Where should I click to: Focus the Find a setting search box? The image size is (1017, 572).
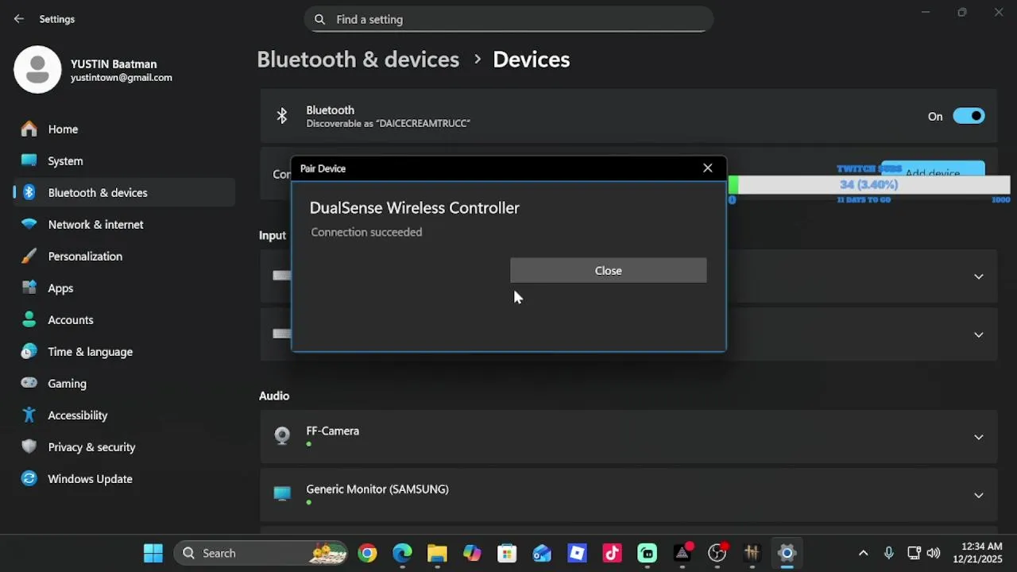click(x=508, y=19)
